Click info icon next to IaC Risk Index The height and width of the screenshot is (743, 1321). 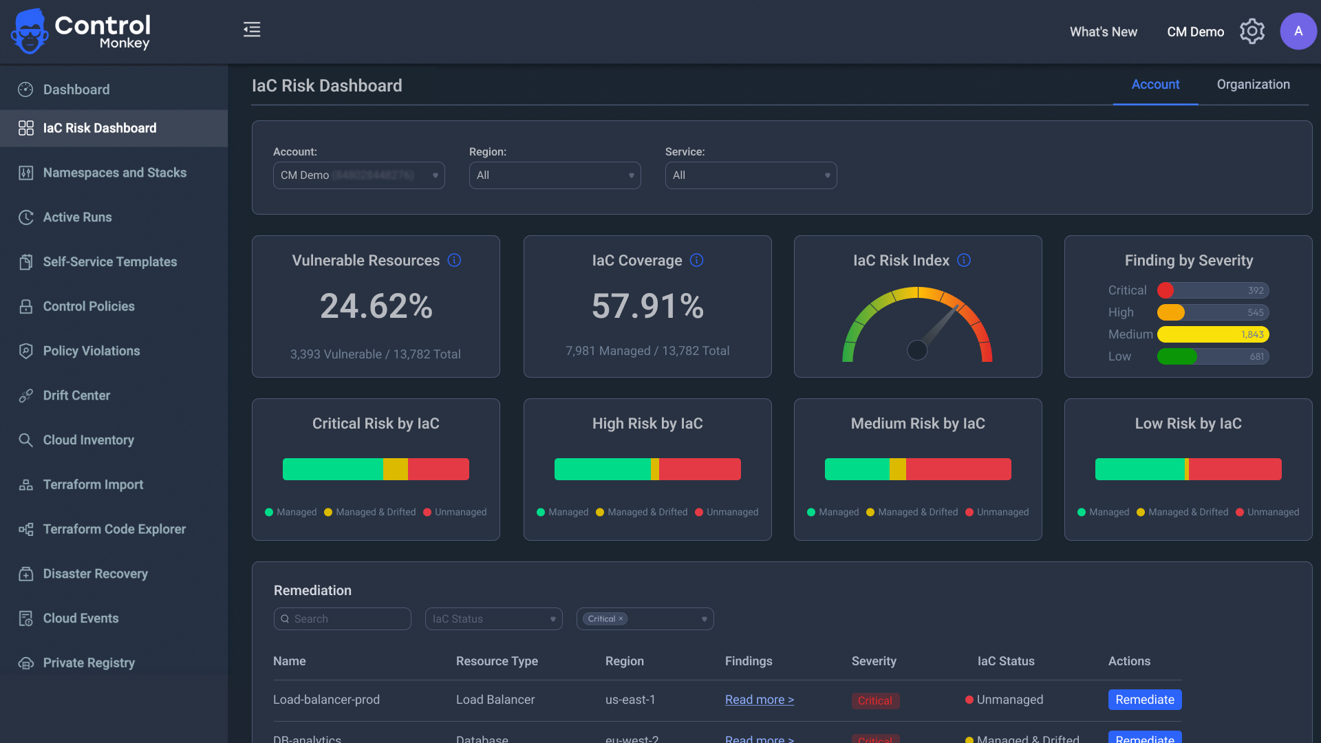coord(964,260)
